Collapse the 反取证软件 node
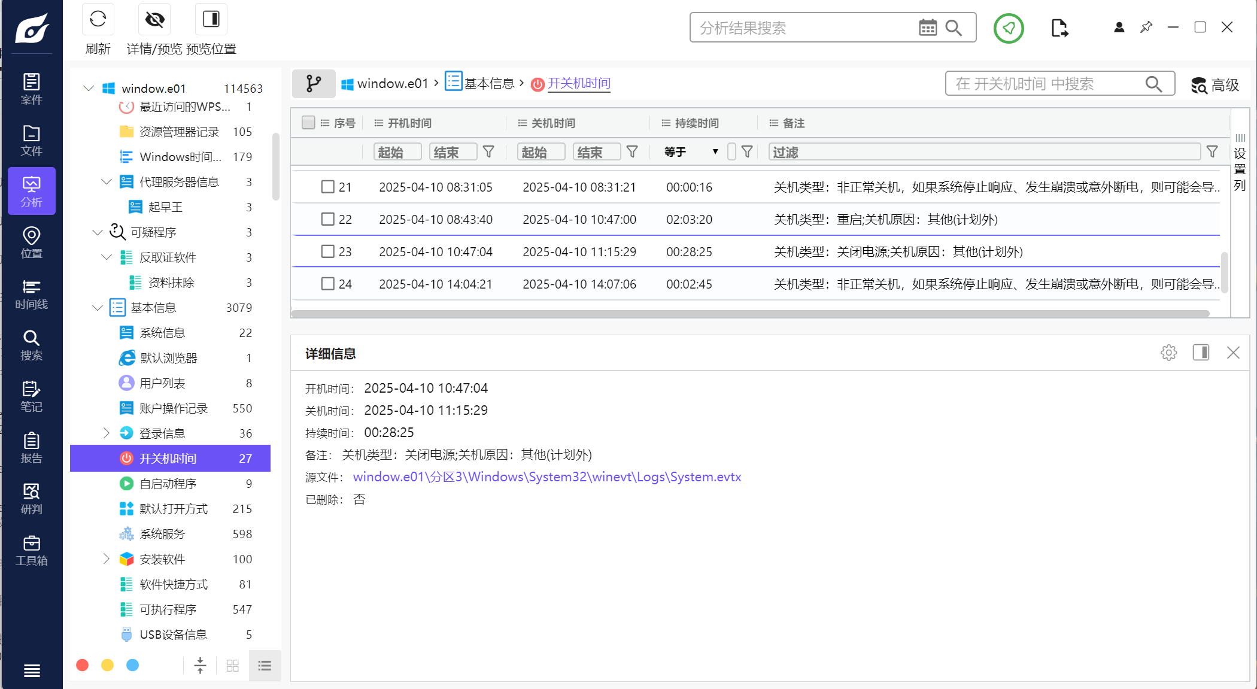Image resolution: width=1257 pixels, height=689 pixels. (x=107, y=257)
